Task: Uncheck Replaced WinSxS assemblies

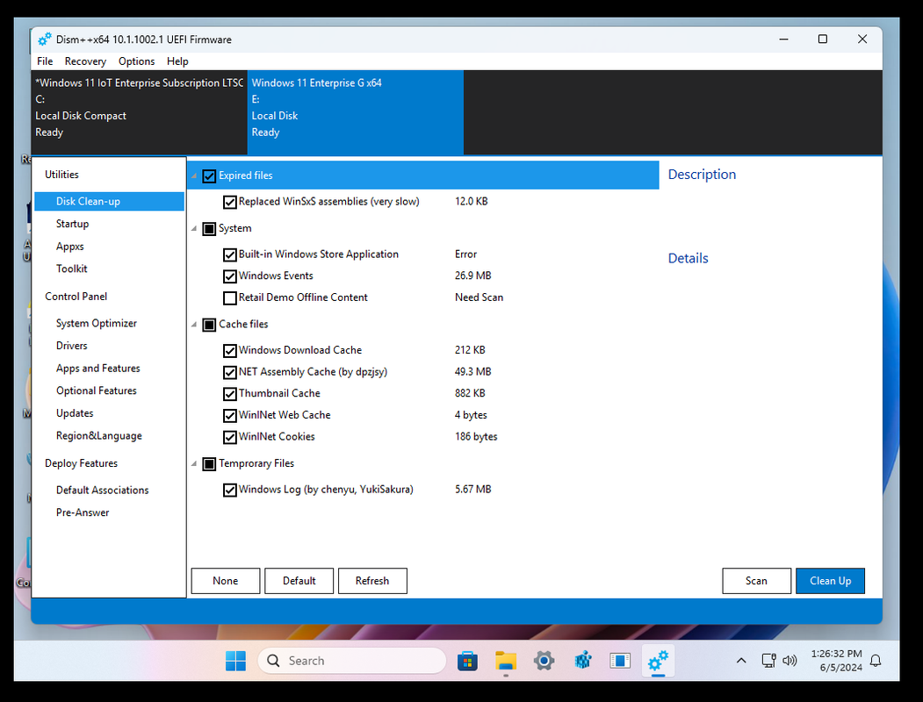Action: coord(229,202)
